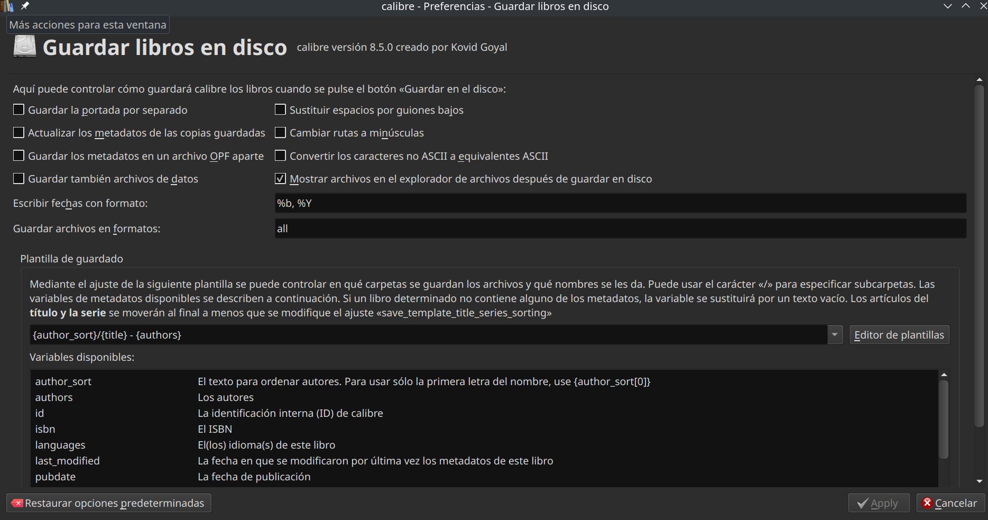
Task: Click the pin window icon
Action: (x=25, y=6)
